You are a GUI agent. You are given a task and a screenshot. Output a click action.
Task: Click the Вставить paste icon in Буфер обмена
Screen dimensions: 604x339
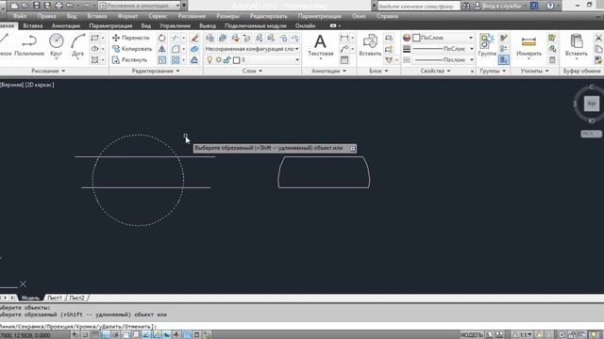[x=577, y=45]
